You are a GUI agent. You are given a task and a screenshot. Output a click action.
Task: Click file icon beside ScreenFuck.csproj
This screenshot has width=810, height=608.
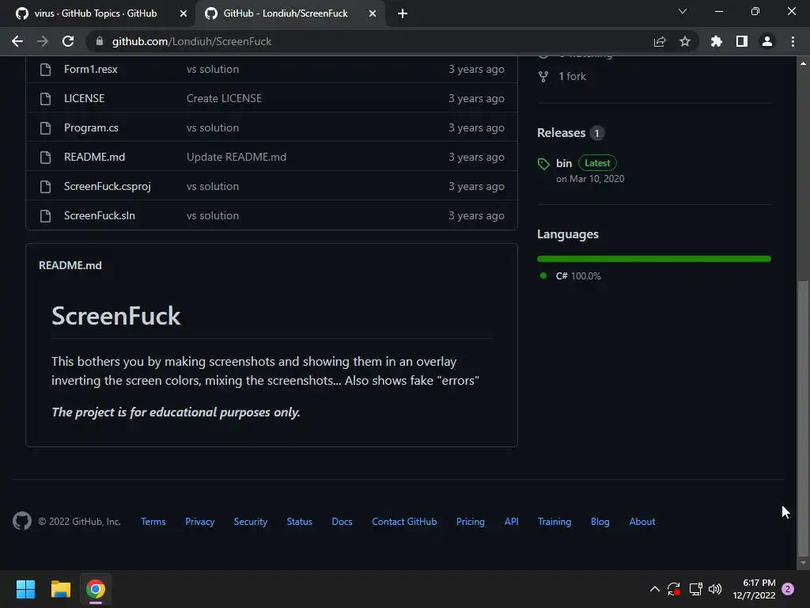tap(45, 186)
